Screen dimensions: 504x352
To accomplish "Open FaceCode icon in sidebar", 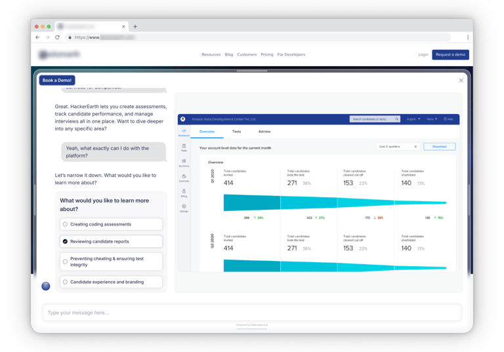I will pyautogui.click(x=184, y=178).
